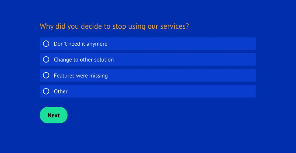Click the word "stop" in the question heading

[x=119, y=26]
